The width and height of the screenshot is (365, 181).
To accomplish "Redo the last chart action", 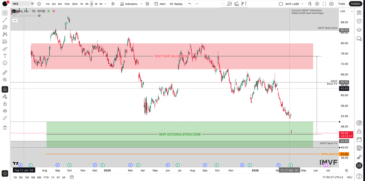I will click(x=197, y=4).
